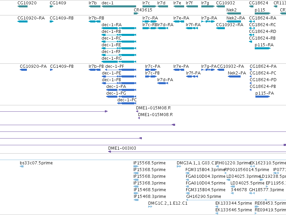Open protein CG10920-PA
The width and height of the screenshot is (286, 215).
coord(23,70)
